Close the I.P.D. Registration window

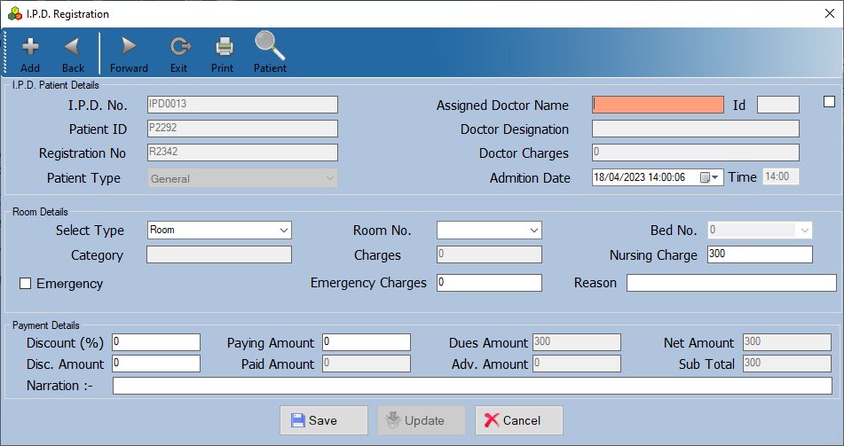tap(830, 14)
